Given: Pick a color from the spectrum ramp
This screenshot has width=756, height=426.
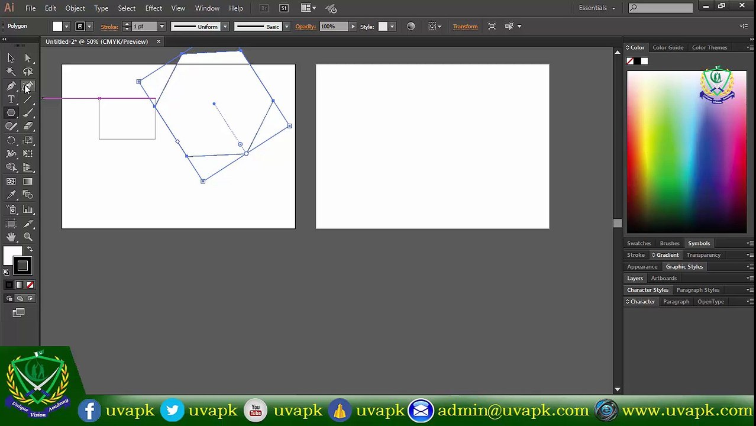Looking at the screenshot, I should pyautogui.click(x=686, y=151).
